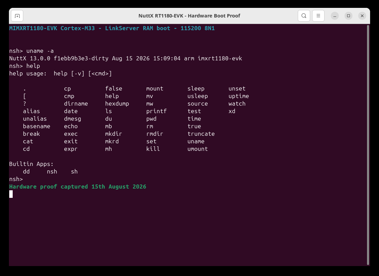Click the 'dirname' command name
Viewport: 379px width, 276px height.
coord(76,104)
